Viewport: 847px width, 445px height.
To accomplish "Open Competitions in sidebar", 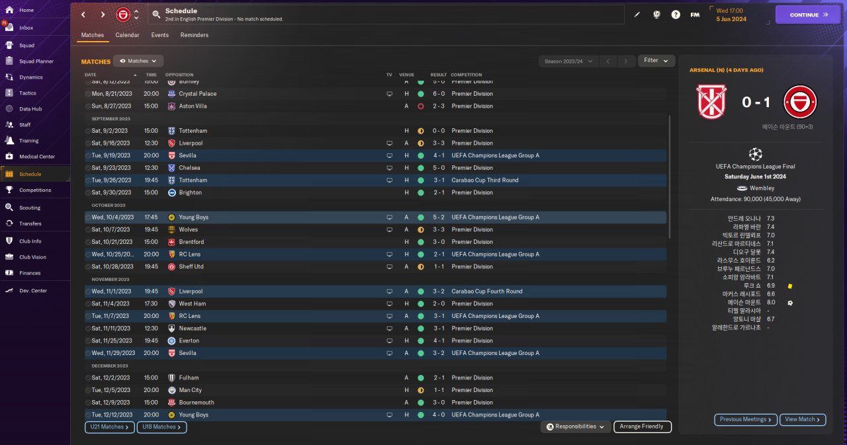I will point(34,190).
